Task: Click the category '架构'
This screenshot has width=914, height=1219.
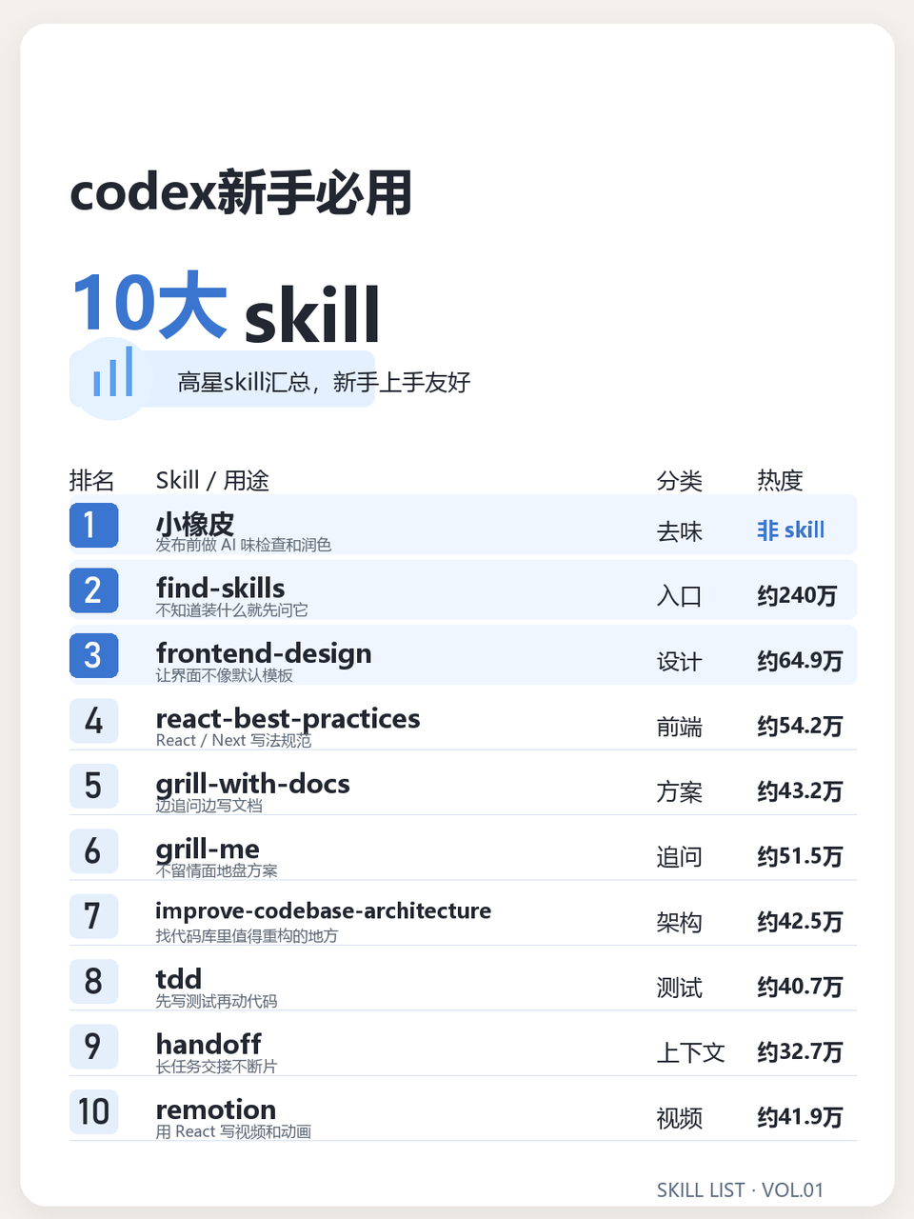Action: (x=679, y=923)
